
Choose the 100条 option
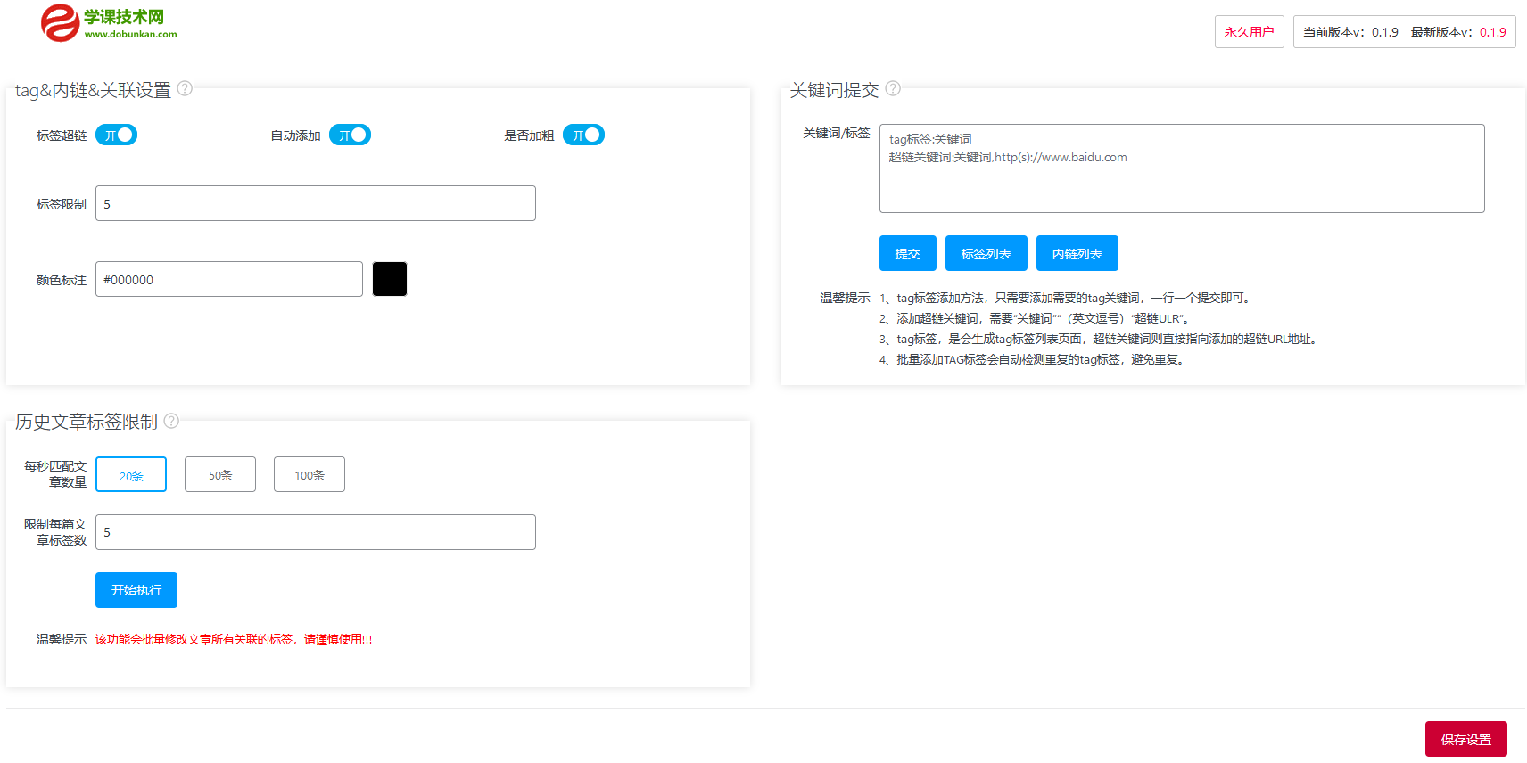tap(310, 475)
